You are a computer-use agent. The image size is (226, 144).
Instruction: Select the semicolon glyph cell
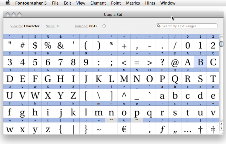111,62
